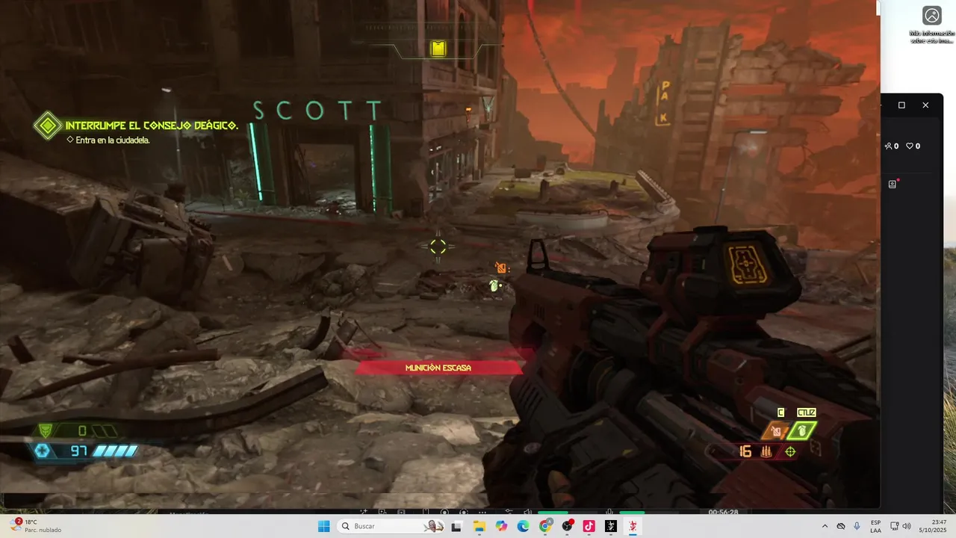Open TikTok app from the taskbar
The width and height of the screenshot is (956, 538).
point(589,526)
